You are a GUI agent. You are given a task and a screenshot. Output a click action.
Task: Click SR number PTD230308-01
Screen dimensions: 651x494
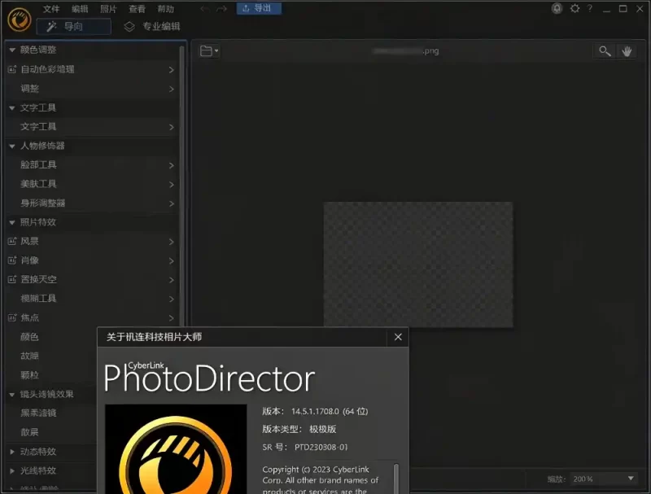321,447
